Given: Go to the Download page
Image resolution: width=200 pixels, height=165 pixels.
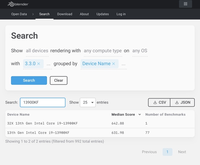Looking at the screenshot, I should point(65,14).
